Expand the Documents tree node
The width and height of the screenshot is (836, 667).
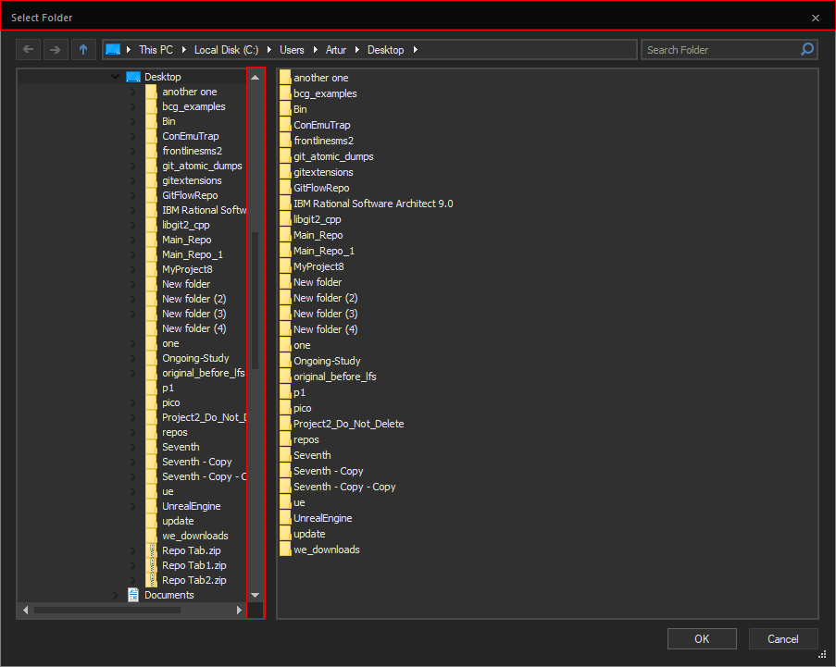coord(116,595)
